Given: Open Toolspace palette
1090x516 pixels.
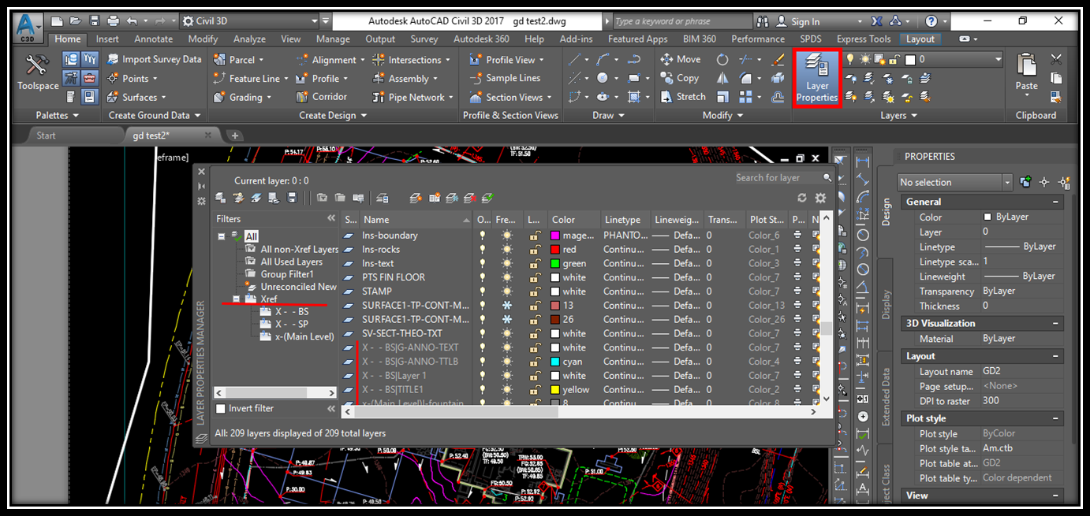Looking at the screenshot, I should click(x=38, y=72).
